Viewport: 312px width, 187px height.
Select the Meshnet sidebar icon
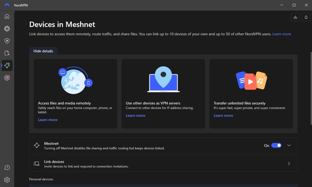coord(7,65)
